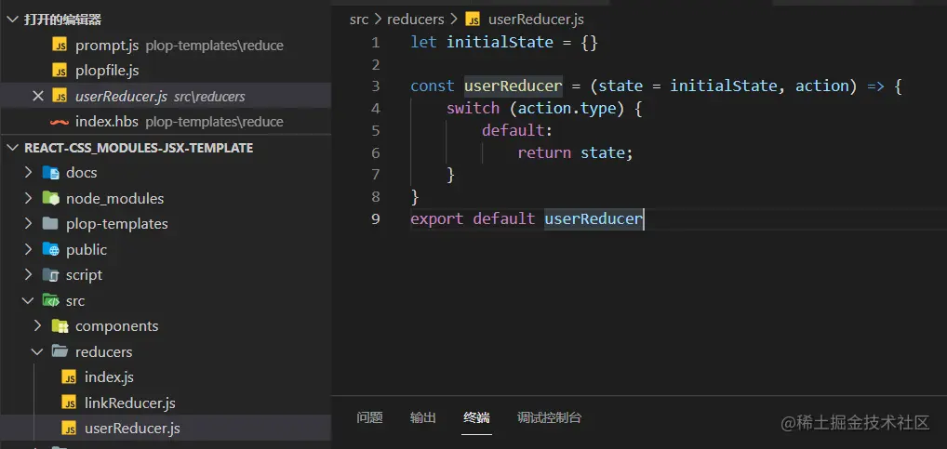947x449 pixels.
Task: Click 'let' keyword on line 1
Action: pyautogui.click(x=423, y=42)
